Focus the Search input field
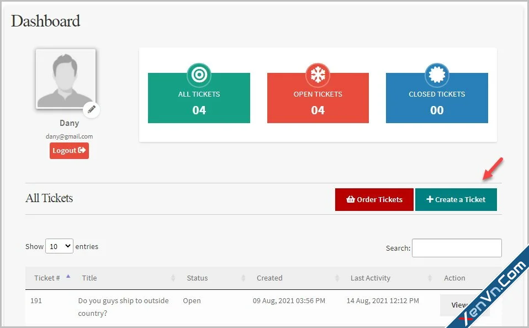The width and height of the screenshot is (529, 328). point(456,248)
